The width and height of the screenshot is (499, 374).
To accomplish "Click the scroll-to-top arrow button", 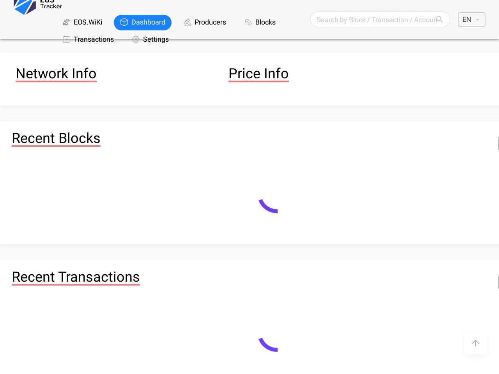I will point(475,343).
